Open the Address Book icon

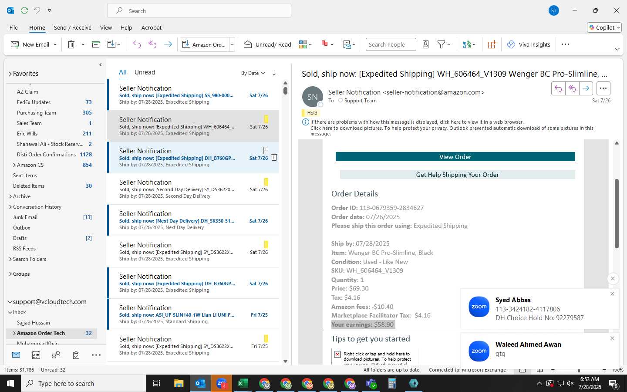426,44
